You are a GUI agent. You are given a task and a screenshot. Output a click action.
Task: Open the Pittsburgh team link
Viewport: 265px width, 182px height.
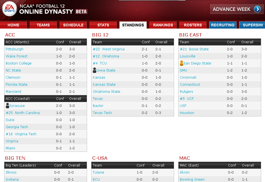tap(14, 49)
